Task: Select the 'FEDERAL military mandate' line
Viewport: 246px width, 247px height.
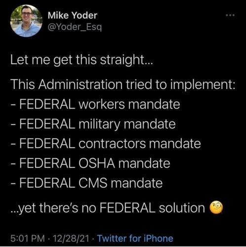Action: pos(93,124)
